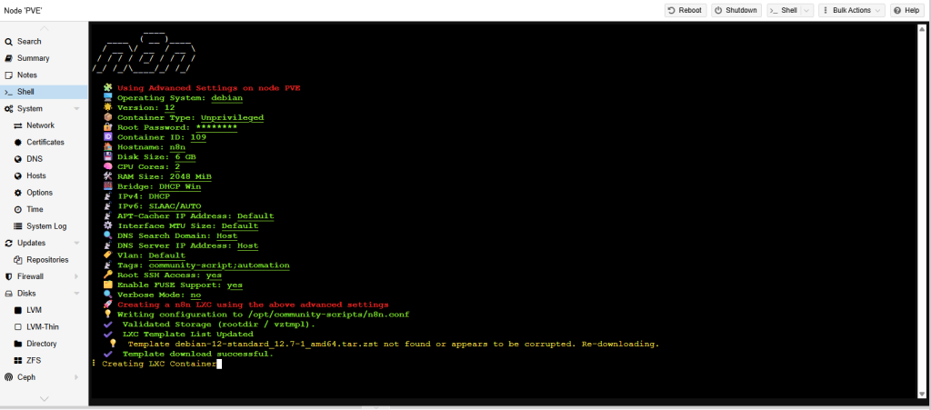Click the ZFS grid icon
Screen dimensions: 931x410
click(18, 361)
